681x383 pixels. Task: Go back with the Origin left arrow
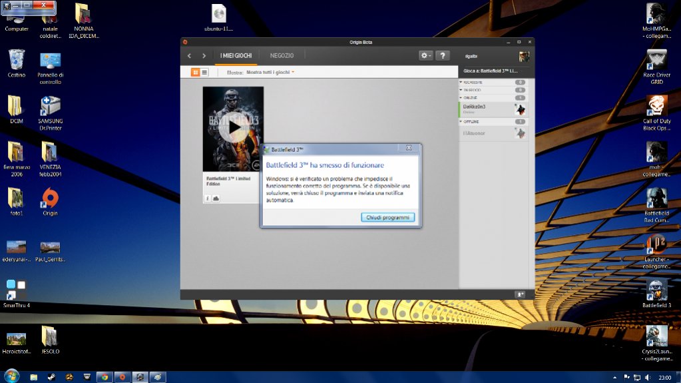coord(189,56)
